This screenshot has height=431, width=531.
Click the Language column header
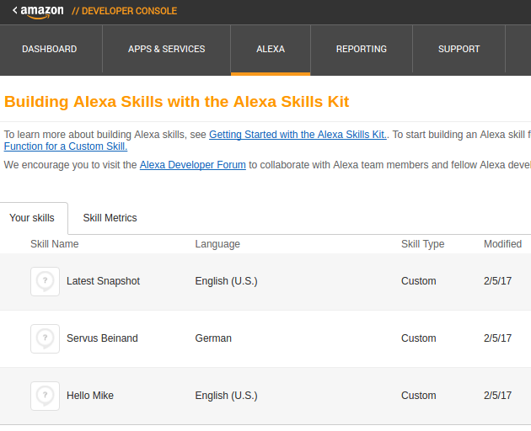217,244
